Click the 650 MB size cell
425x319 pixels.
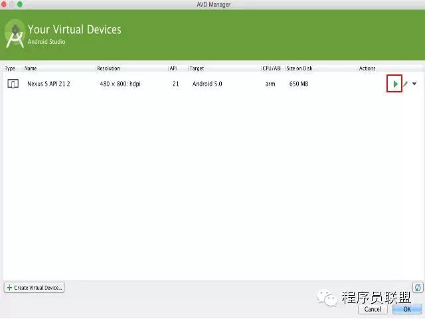tap(299, 84)
